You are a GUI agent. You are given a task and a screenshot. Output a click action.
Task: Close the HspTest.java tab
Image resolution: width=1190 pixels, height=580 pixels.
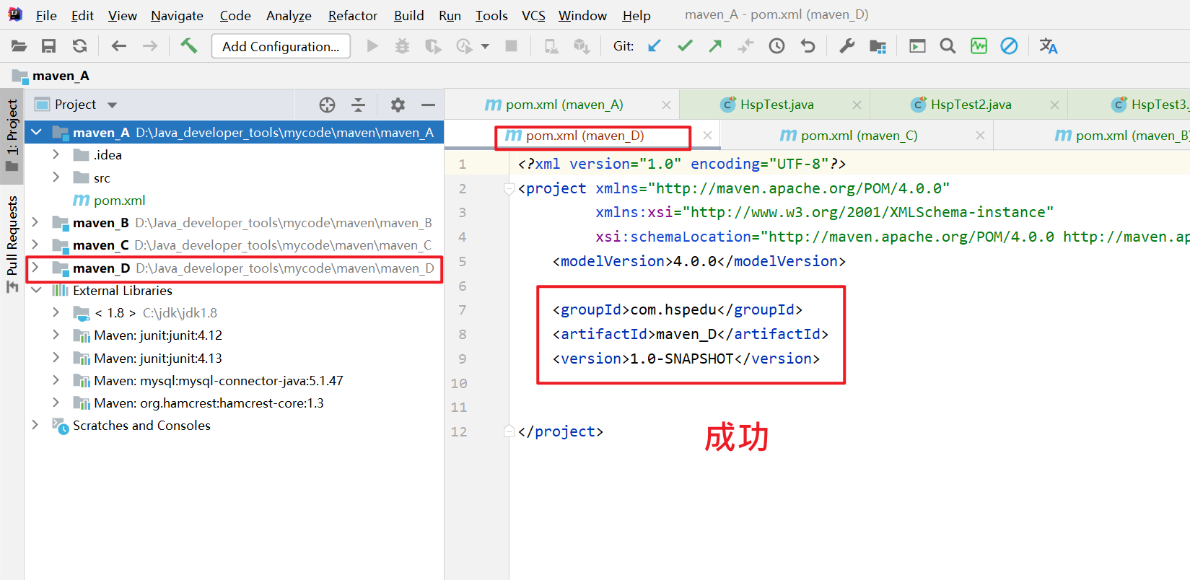[857, 105]
